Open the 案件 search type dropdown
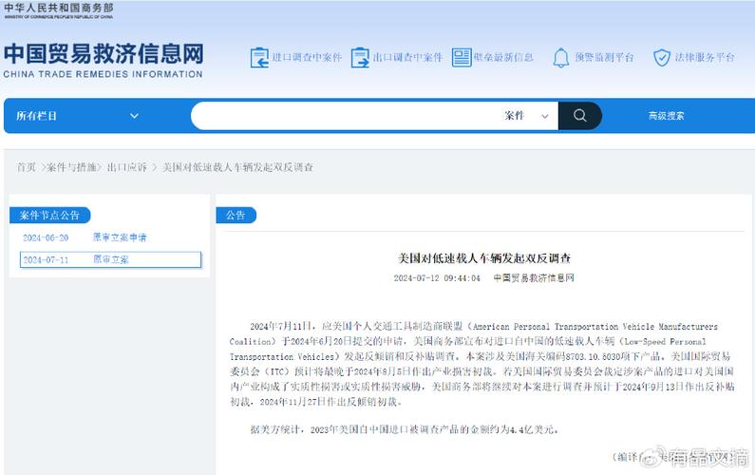The height and width of the screenshot is (475, 755). tap(526, 116)
